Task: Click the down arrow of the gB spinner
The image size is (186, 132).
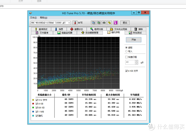Action: click(x=136, y=63)
